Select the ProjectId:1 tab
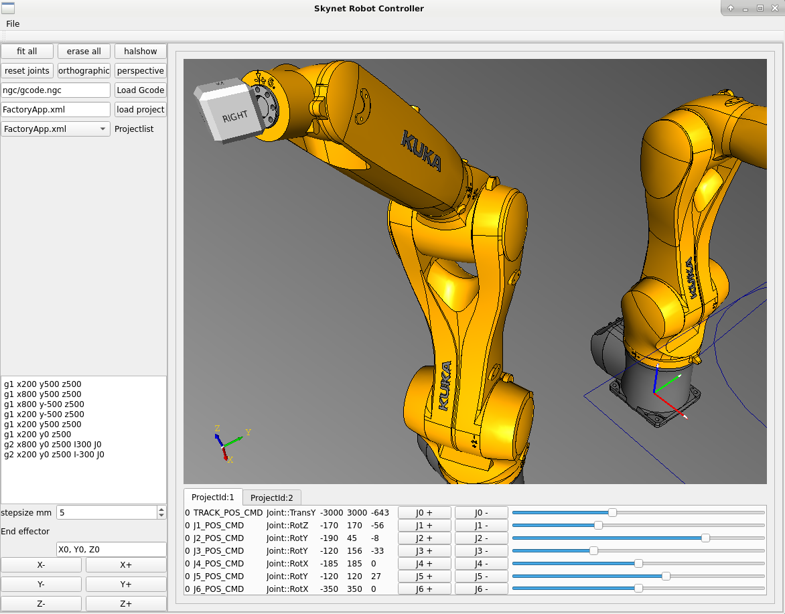Image resolution: width=785 pixels, height=614 pixels. (213, 497)
